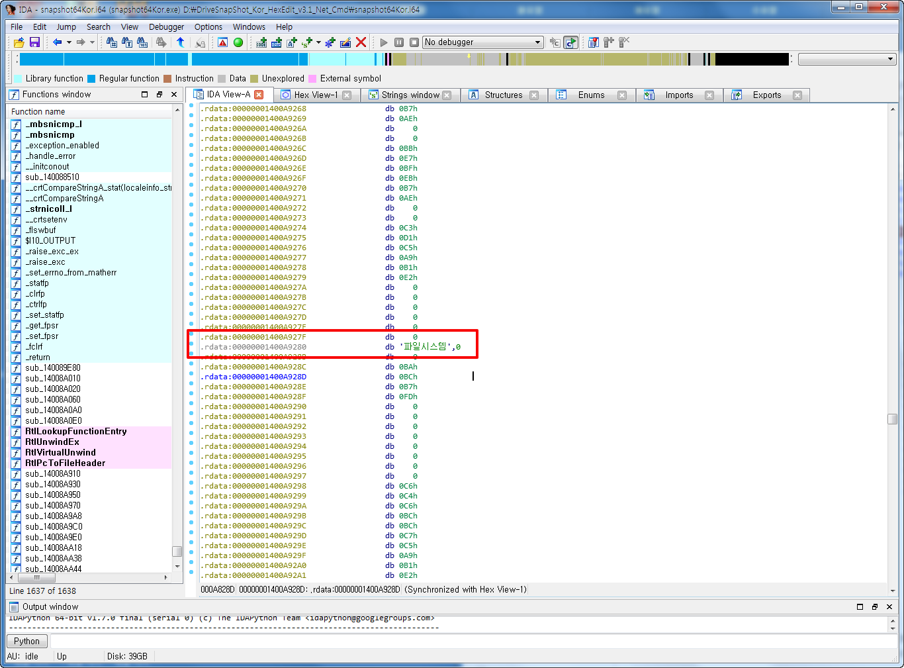Click the Python button in output window
Viewport: 904px width, 668px height.
[x=26, y=641]
